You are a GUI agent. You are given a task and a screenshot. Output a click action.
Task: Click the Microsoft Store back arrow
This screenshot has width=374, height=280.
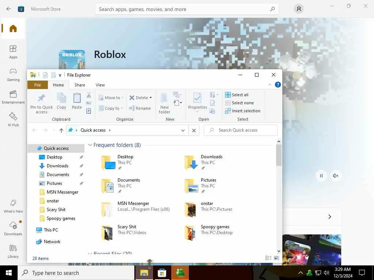(9, 9)
